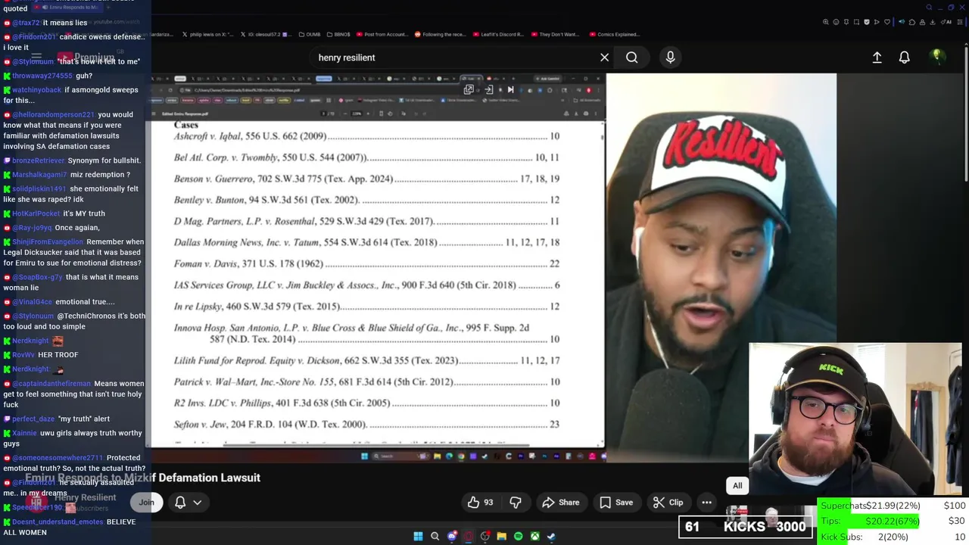
Task: Click the ad-blocker shield icon
Action: pyautogui.click(x=867, y=22)
